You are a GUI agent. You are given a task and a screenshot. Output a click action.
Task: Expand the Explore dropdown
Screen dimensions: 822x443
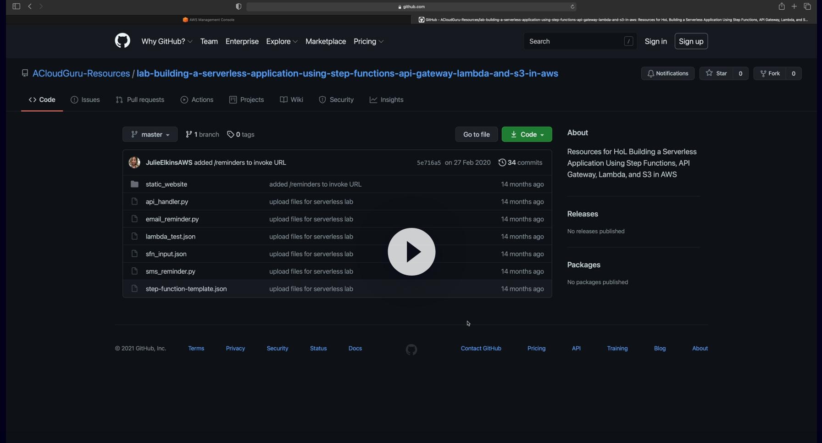point(282,41)
